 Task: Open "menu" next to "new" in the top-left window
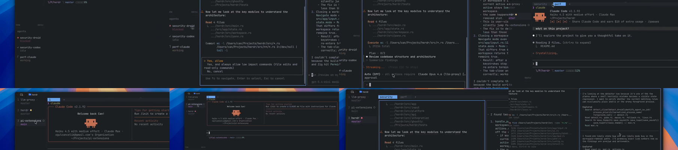point(40,25)
